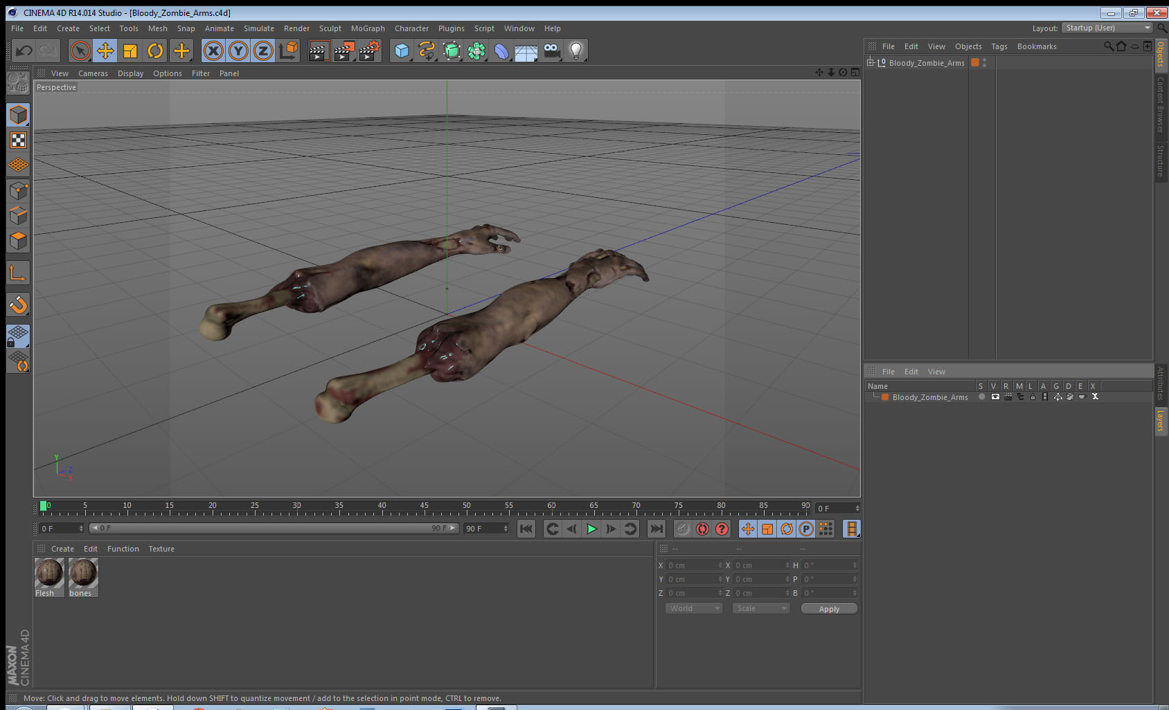Open the Mesh menu
The image size is (1169, 710).
point(158,28)
